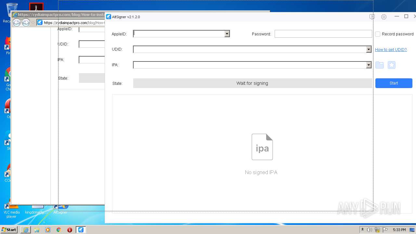This screenshot has height=234, width=416.
Task: Click the 'No signed IPA' text
Action: 261,172
